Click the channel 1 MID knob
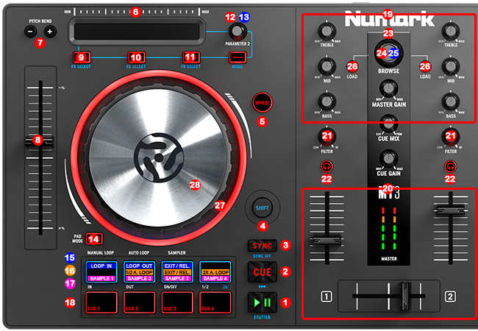 pyautogui.click(x=327, y=66)
